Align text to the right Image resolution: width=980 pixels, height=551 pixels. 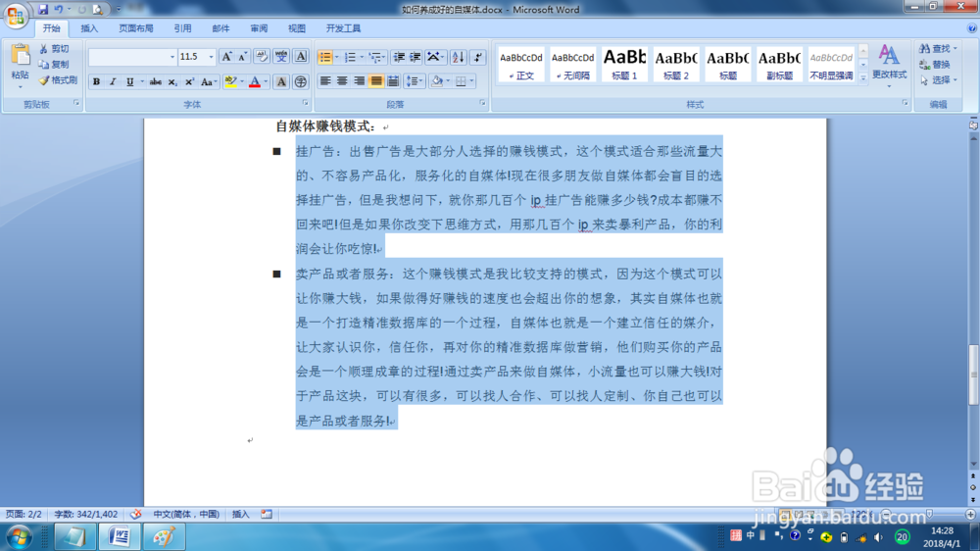(360, 81)
